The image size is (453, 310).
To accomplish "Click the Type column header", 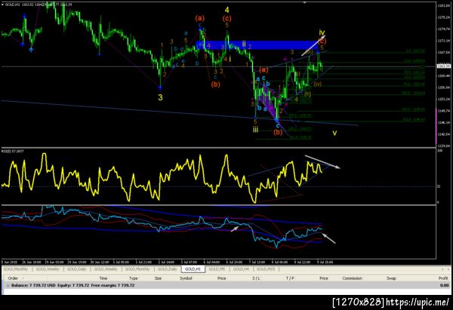I will pyautogui.click(x=133, y=278).
